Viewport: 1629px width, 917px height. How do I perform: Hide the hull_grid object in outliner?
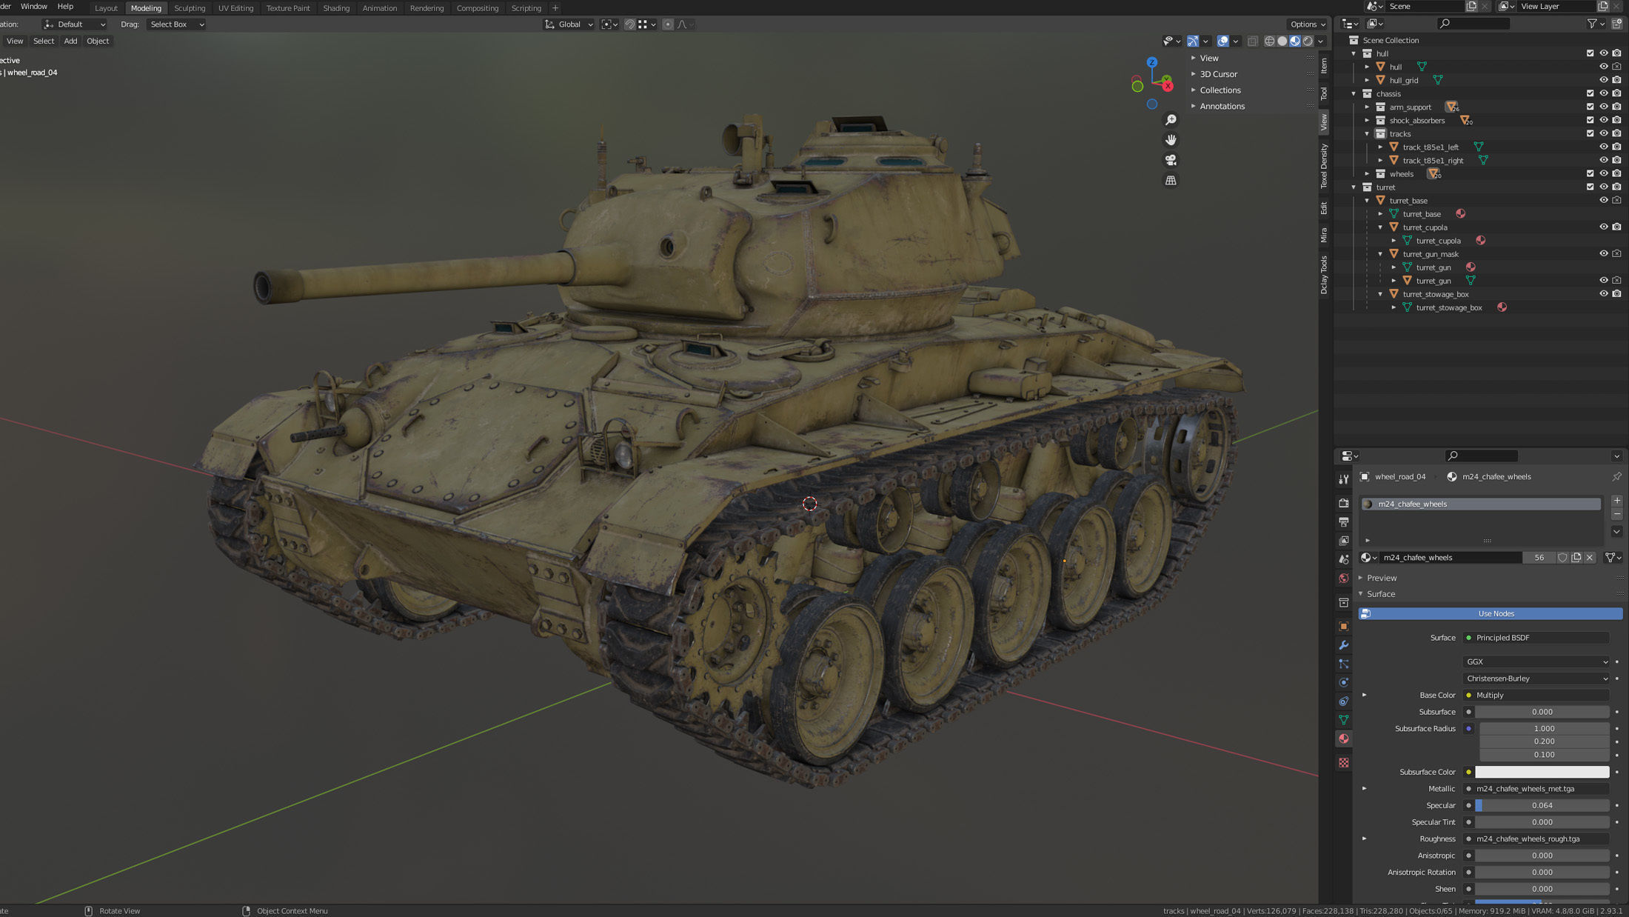(1603, 80)
